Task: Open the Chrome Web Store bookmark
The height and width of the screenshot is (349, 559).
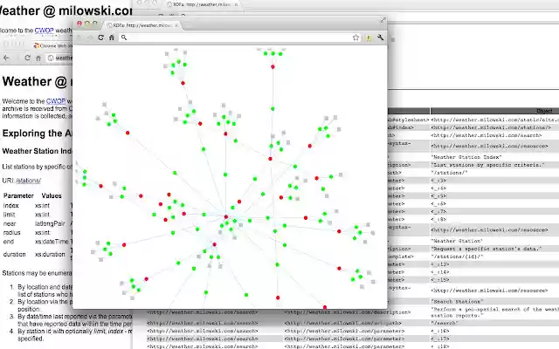Action: pos(52,45)
